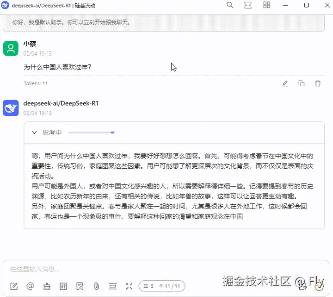Close the Cherry Studio window
The image size is (333, 297).
click(x=327, y=5)
